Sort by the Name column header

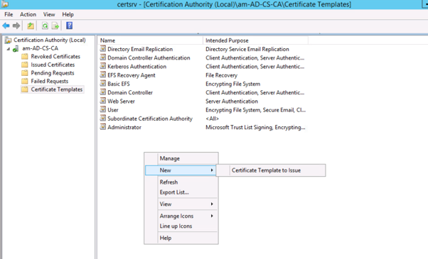(x=150, y=40)
